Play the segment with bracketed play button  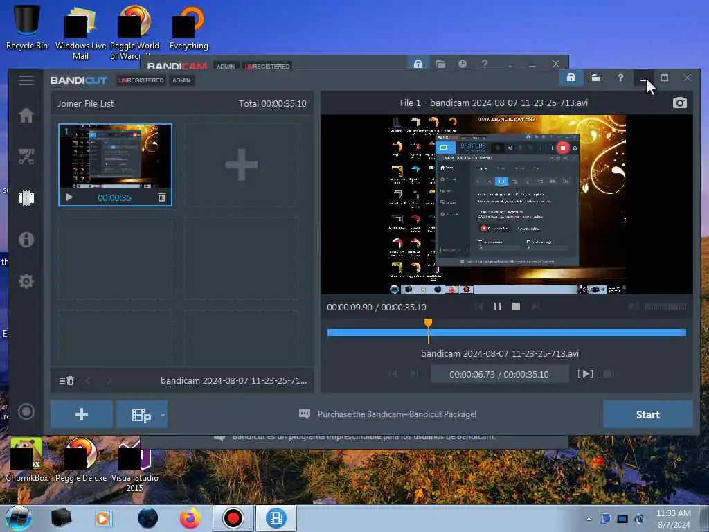585,373
